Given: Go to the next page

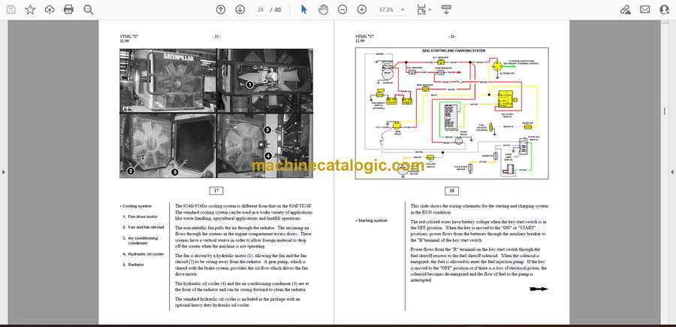Looking at the screenshot, I should point(240,10).
